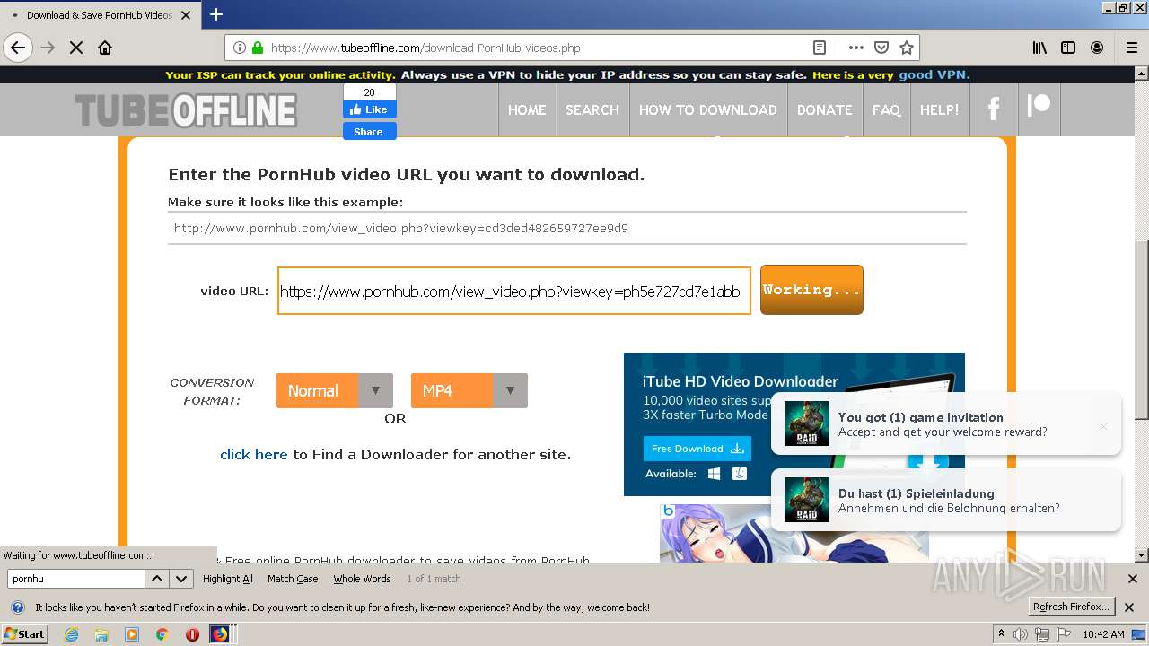The height and width of the screenshot is (646, 1149).
Task: Open media player icon in taskbar
Action: tap(132, 634)
